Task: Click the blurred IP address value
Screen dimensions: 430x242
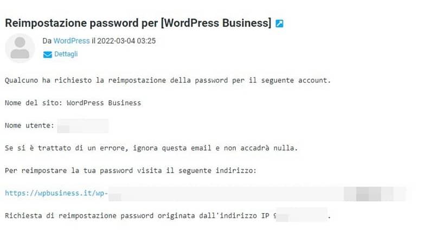Action: click(301, 214)
